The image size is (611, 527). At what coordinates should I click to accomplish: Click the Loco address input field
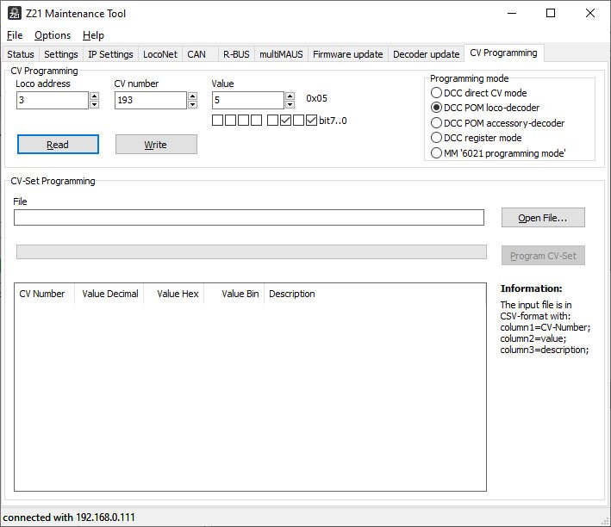tap(53, 100)
